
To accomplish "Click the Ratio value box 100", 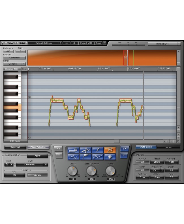I will (111, 179).
